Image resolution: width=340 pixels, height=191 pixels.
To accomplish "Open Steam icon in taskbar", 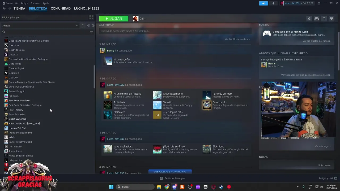I will [221, 187].
